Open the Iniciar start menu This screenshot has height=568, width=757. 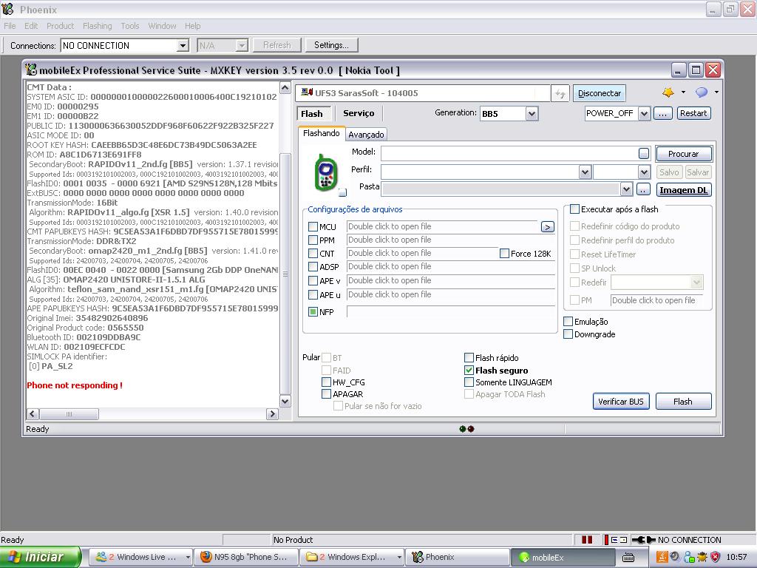click(x=41, y=557)
